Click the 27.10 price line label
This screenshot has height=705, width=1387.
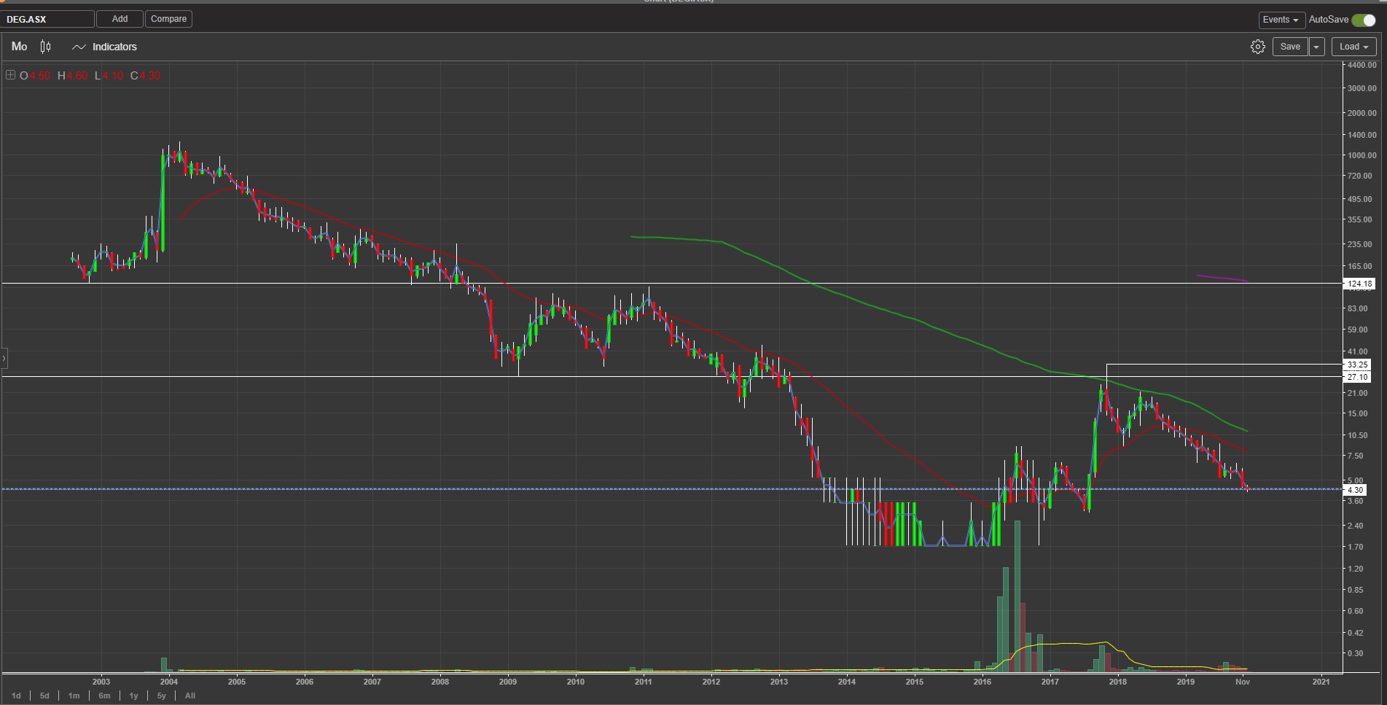coord(1357,377)
